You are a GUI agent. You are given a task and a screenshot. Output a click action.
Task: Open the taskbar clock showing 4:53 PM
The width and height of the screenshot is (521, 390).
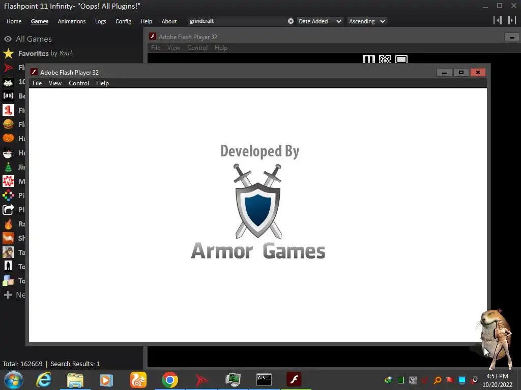pos(498,380)
